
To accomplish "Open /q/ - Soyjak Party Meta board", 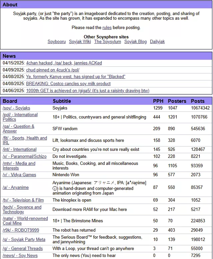I will point(24,240).
